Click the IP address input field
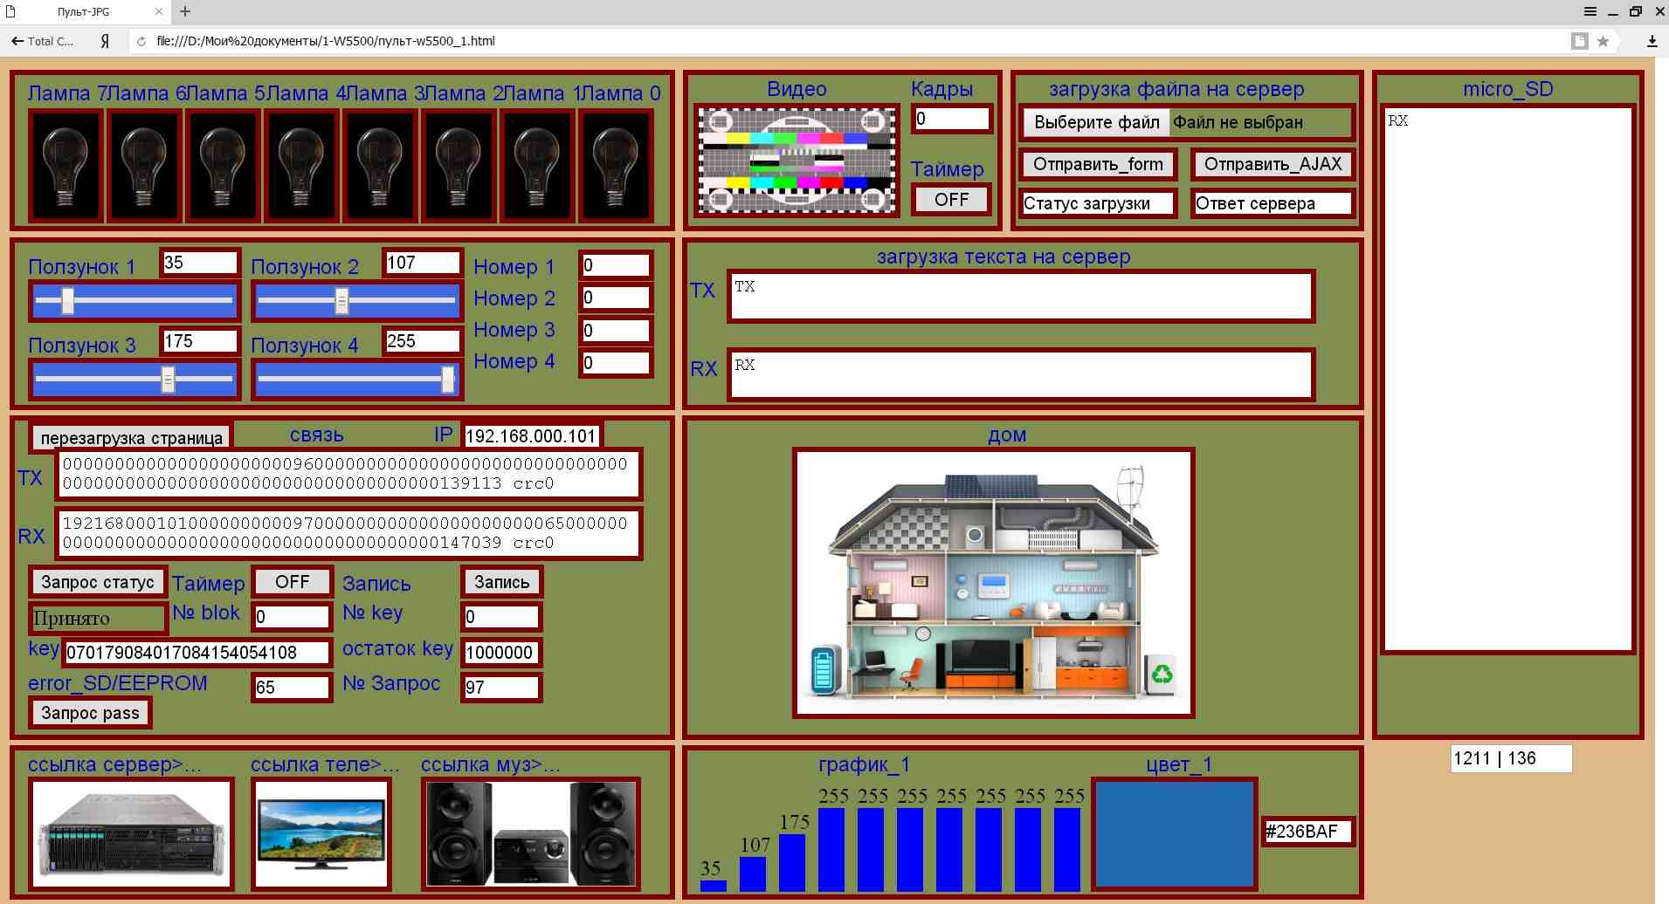Viewport: 1669px width, 904px height. pos(531,436)
